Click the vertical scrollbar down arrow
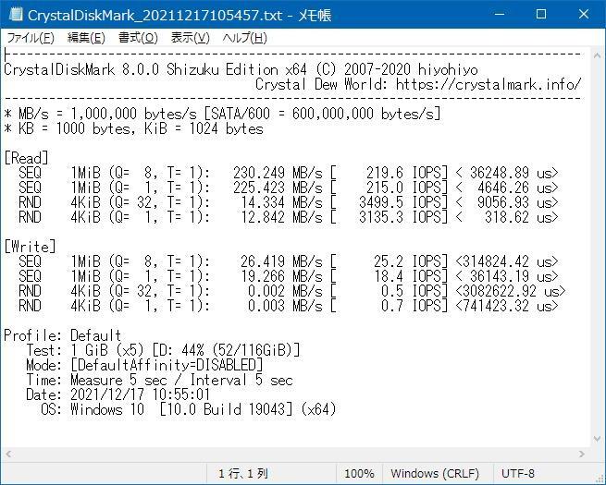The image size is (606, 485). 597,439
